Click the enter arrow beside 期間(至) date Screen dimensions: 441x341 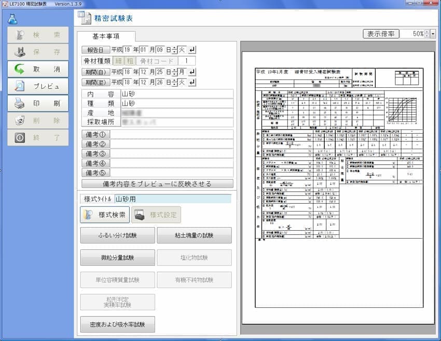pyautogui.click(x=192, y=82)
